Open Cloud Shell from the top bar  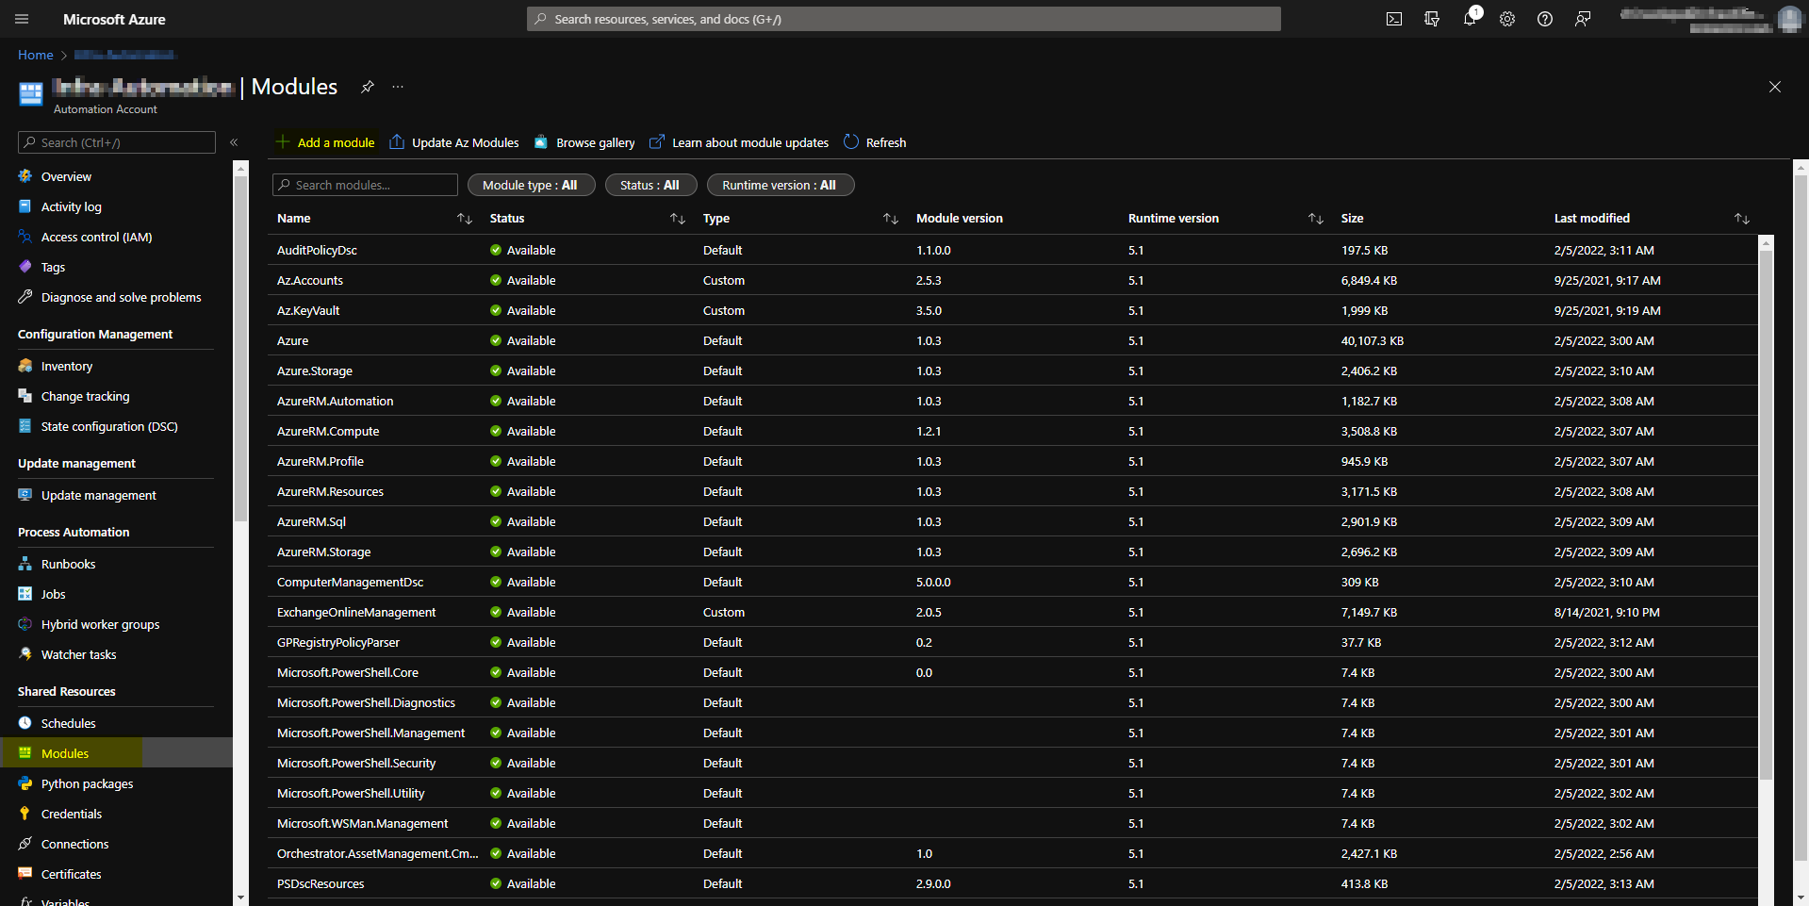coord(1394,19)
